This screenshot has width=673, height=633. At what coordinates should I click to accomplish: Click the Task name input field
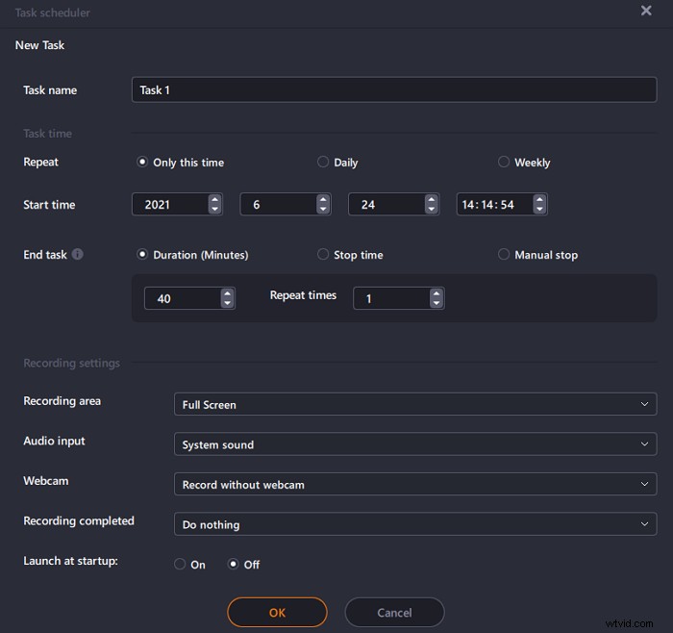(x=394, y=89)
